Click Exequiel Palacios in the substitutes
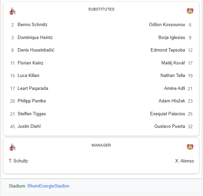Viewport: 203px width, 196px height. (167, 114)
